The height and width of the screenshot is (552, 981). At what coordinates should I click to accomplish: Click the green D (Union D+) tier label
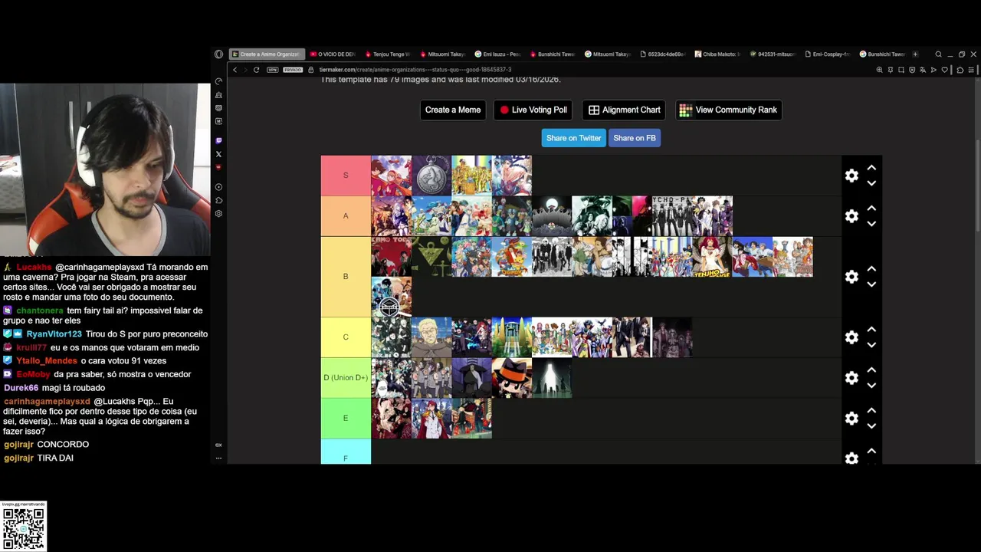pos(346,378)
